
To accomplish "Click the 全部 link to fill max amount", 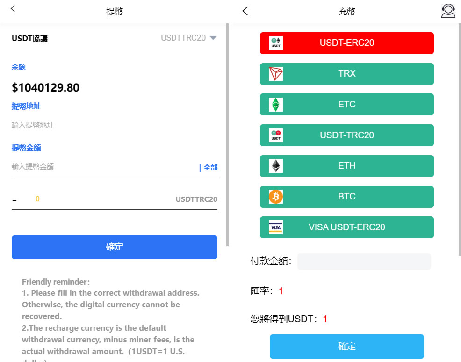I will point(209,167).
